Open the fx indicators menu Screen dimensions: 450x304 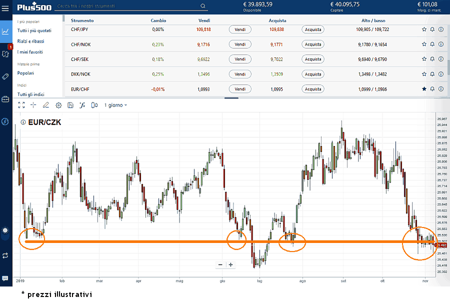[82, 105]
